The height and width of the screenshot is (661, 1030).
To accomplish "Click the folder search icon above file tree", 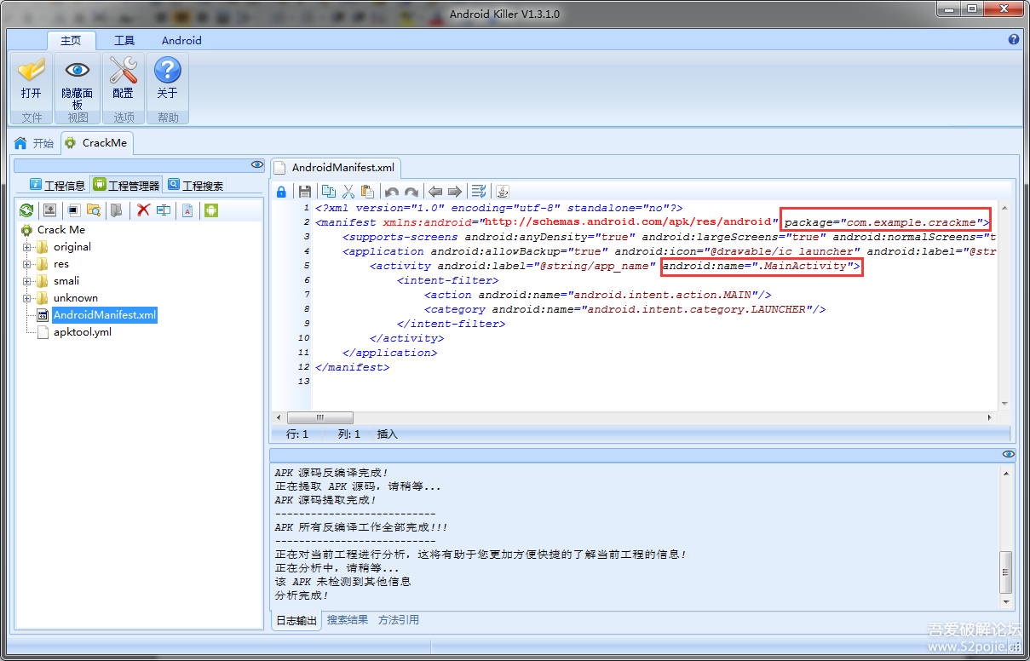I will 94,210.
